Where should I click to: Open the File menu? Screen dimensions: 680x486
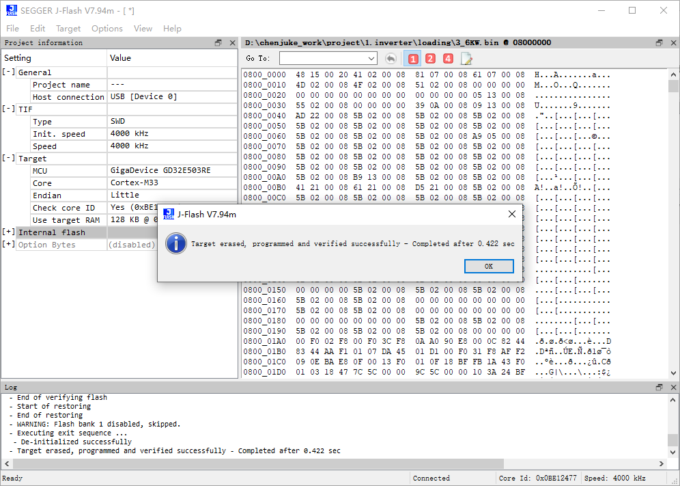(12, 29)
